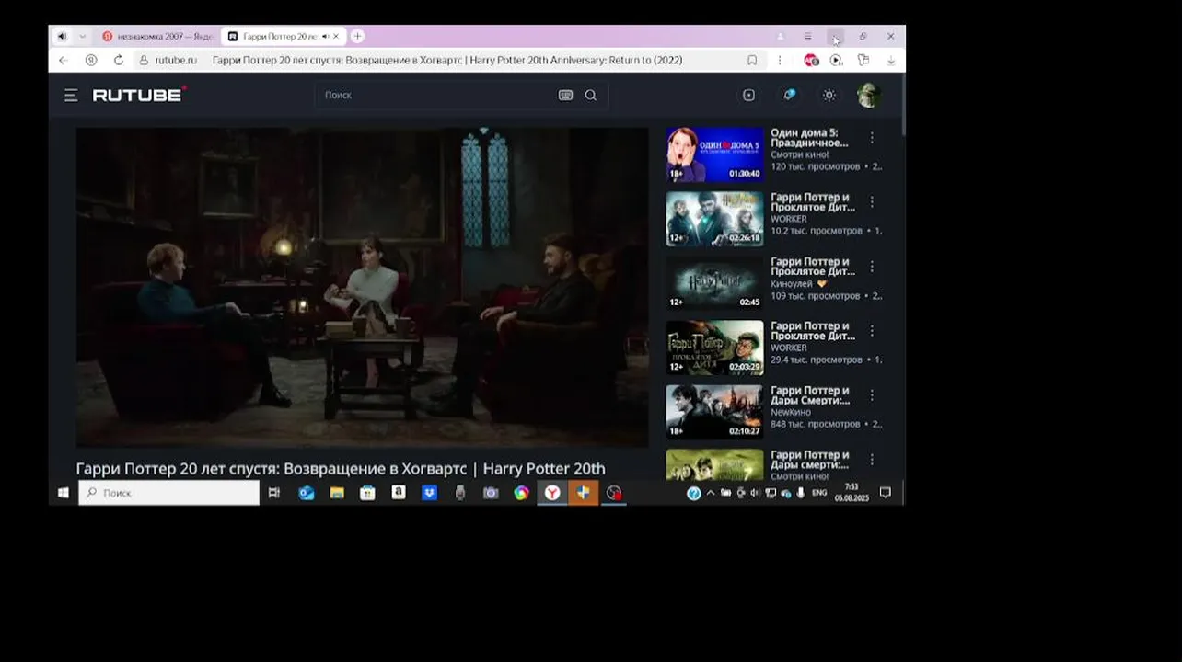Switch to the 'незнакомка 2007' tab
The height and width of the screenshot is (662, 1182).
[x=158, y=36]
